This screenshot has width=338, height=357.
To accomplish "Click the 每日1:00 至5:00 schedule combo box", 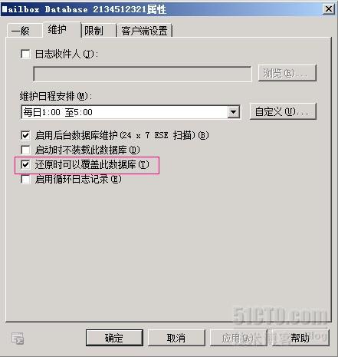I will (130, 112).
